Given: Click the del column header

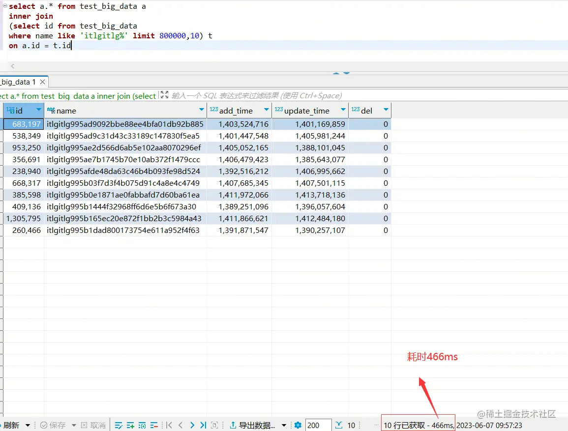Looking at the screenshot, I should click(370, 111).
